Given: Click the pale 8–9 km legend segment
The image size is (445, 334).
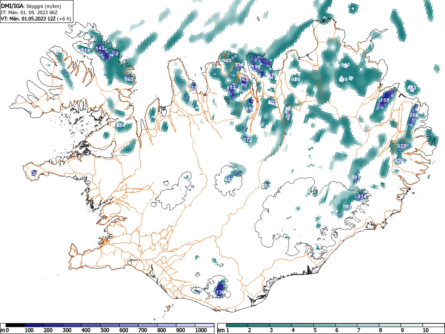Looking at the screenshot, I should click(x=390, y=325).
